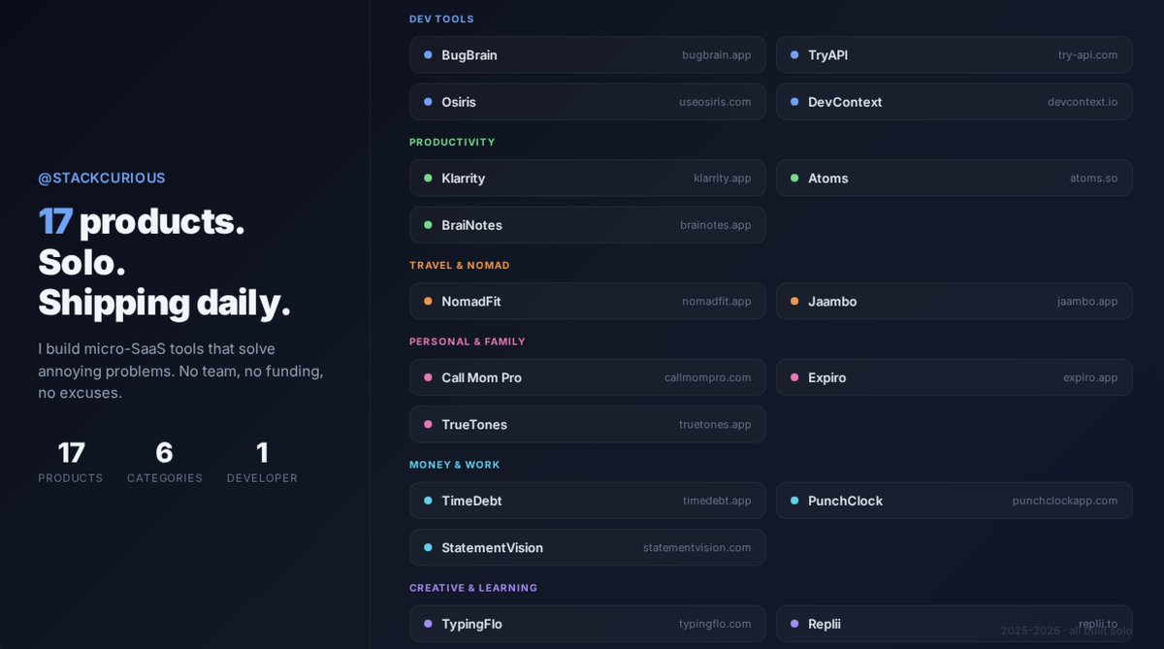The width and height of the screenshot is (1164, 649).
Task: Click the PERSONAL & FAMILY category heading
Action: [x=468, y=341]
